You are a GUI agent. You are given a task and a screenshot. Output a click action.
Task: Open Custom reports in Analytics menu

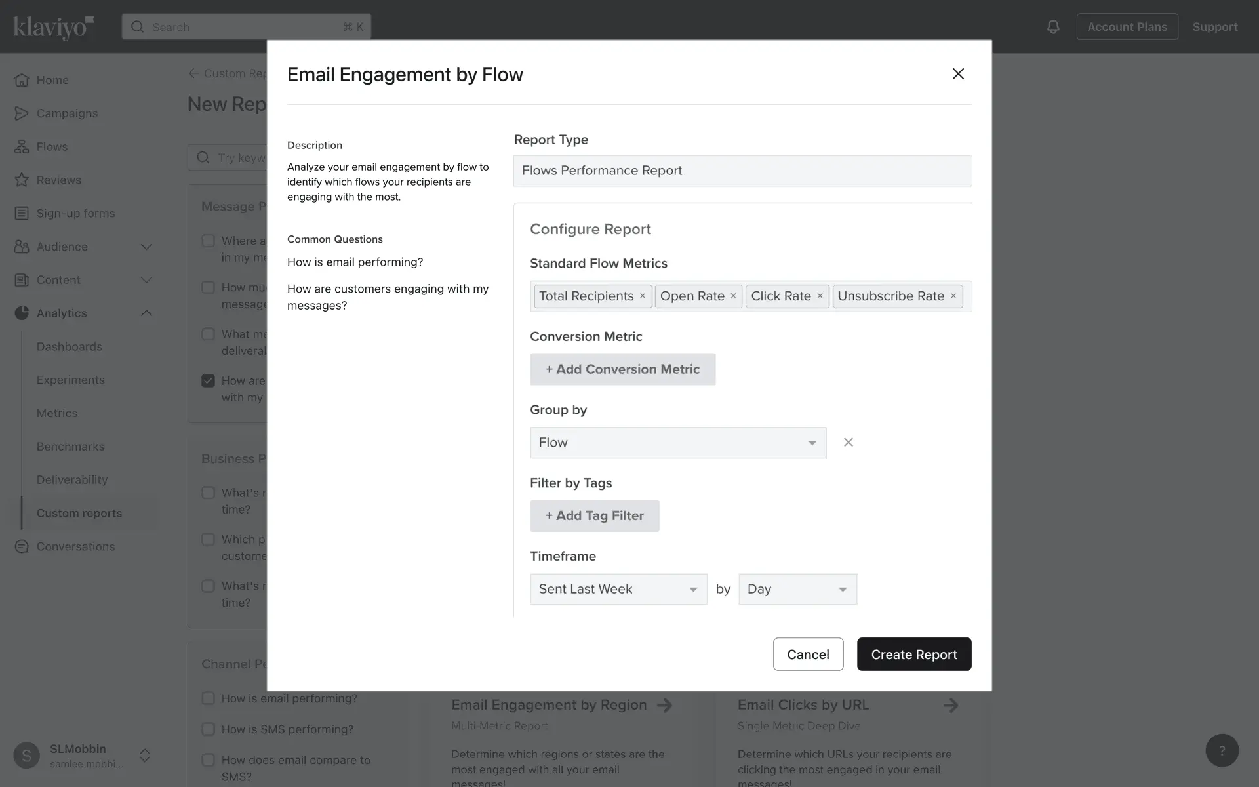79,514
